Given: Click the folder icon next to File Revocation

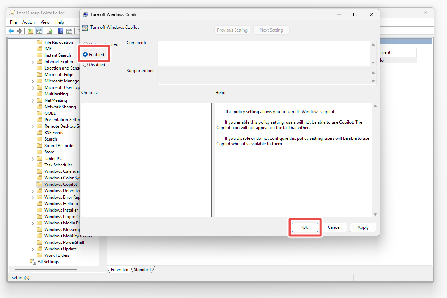Looking at the screenshot, I should [x=39, y=42].
